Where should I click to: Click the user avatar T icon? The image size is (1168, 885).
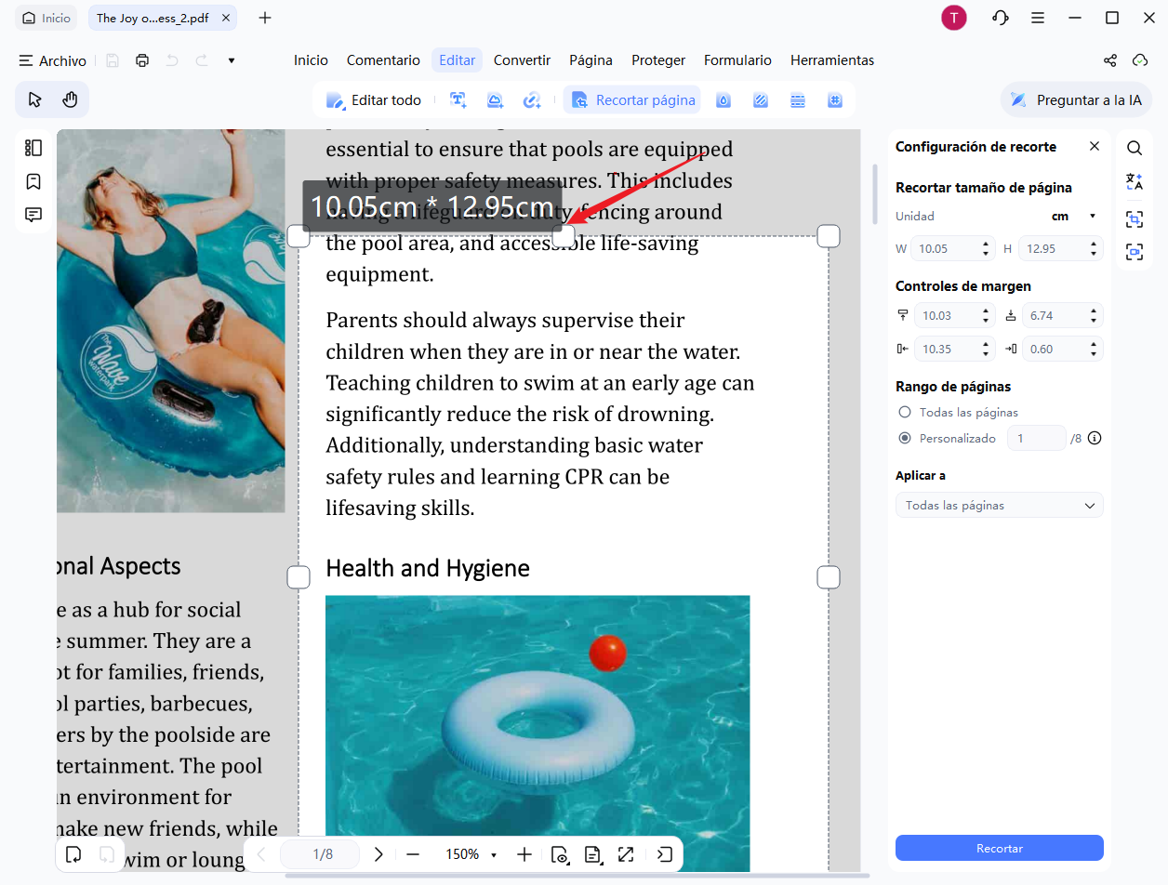pos(954,18)
